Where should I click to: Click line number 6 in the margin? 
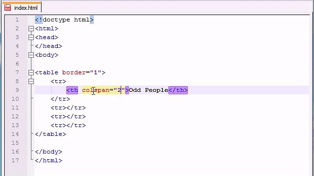(x=17, y=64)
